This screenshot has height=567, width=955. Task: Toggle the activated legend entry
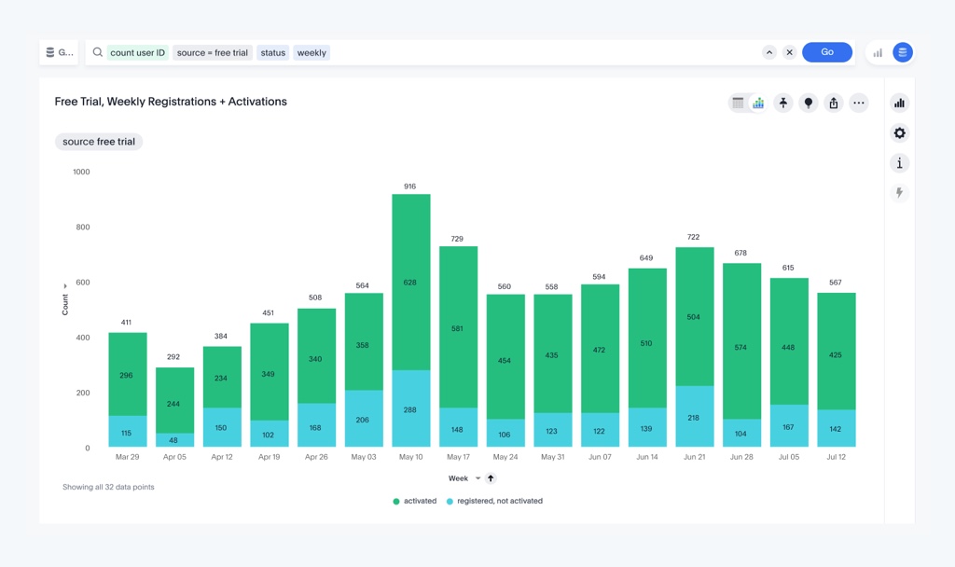tap(414, 501)
